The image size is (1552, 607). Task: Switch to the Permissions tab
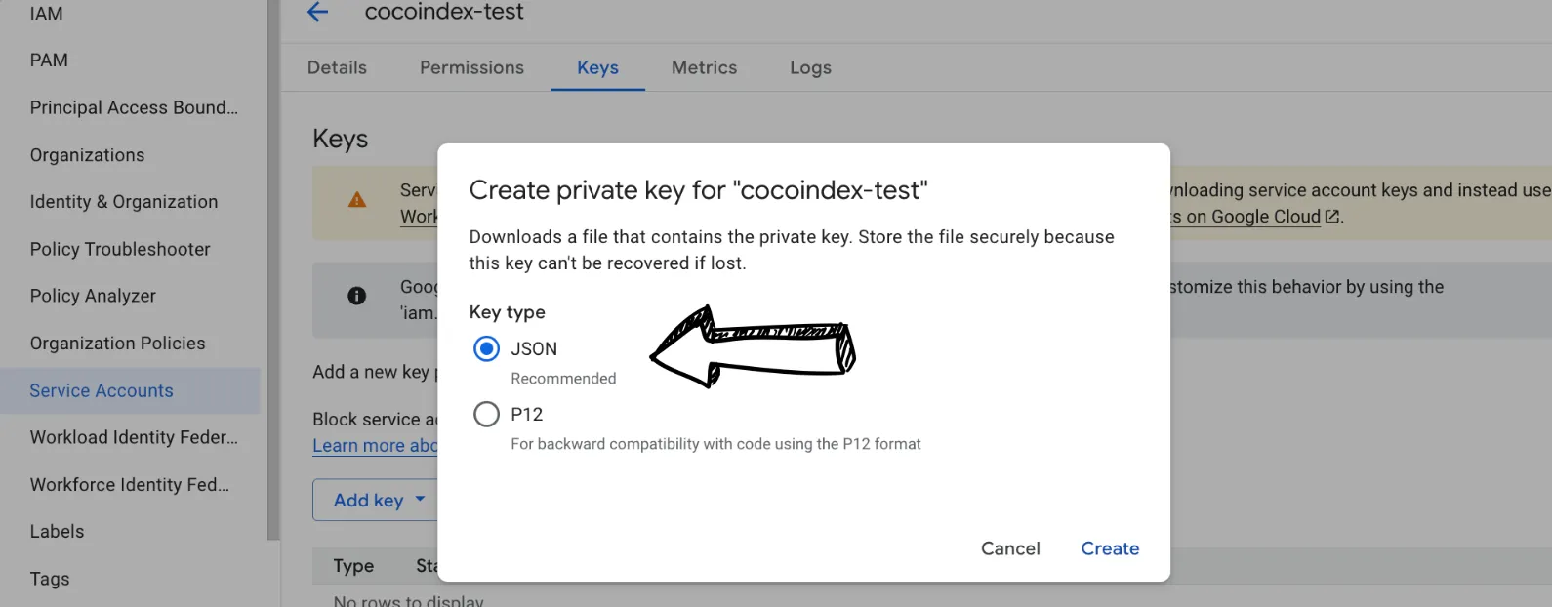pyautogui.click(x=471, y=67)
